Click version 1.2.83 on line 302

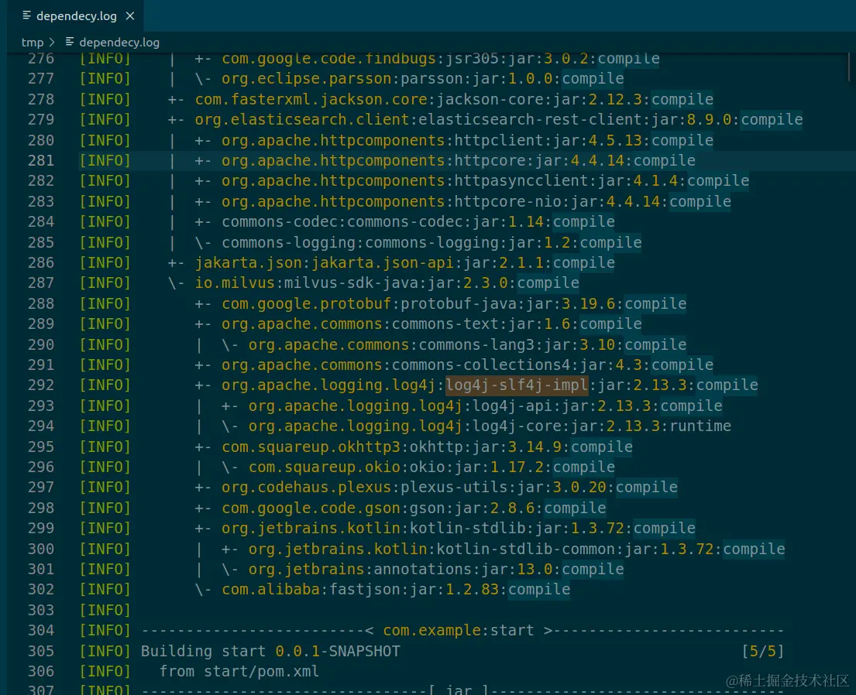coord(472,589)
